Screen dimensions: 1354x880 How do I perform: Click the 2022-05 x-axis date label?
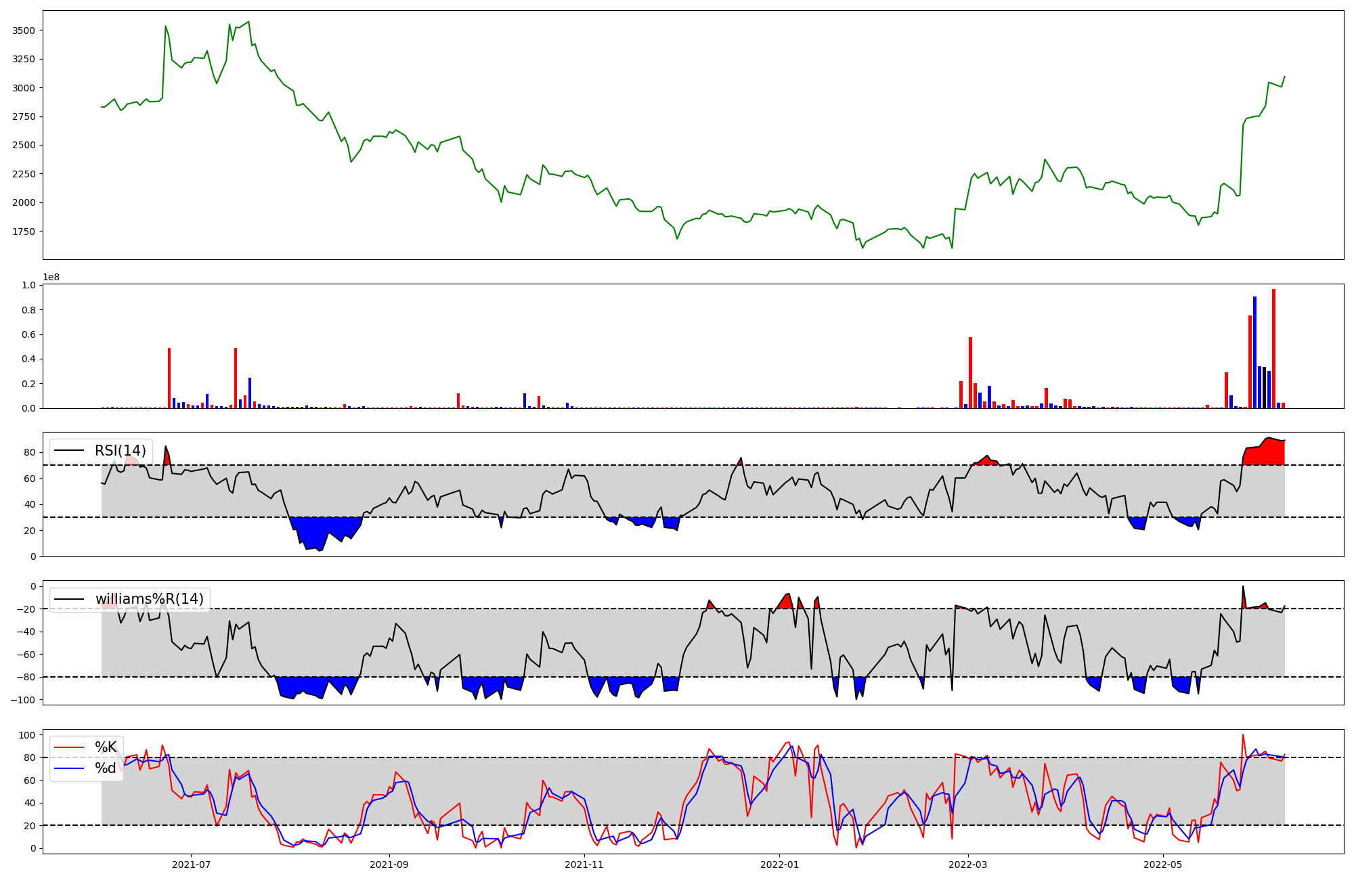tap(1162, 864)
